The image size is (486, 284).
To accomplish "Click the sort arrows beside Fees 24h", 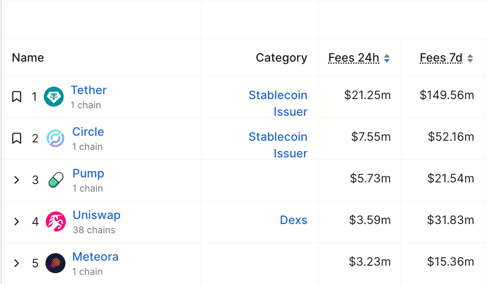I will [386, 58].
